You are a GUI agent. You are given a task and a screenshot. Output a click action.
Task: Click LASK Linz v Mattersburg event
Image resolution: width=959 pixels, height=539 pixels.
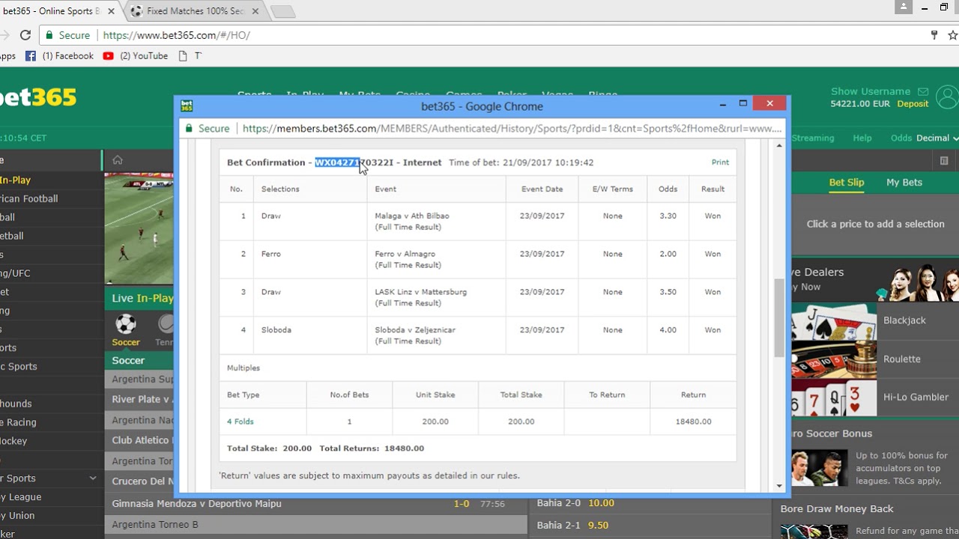click(x=421, y=292)
